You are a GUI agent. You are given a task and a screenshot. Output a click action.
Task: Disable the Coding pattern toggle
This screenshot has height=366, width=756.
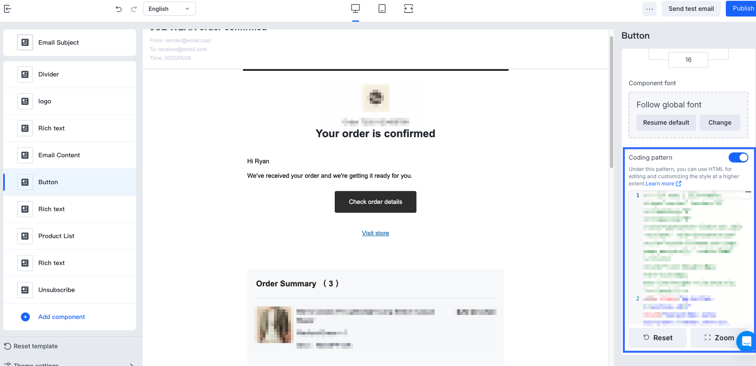738,157
